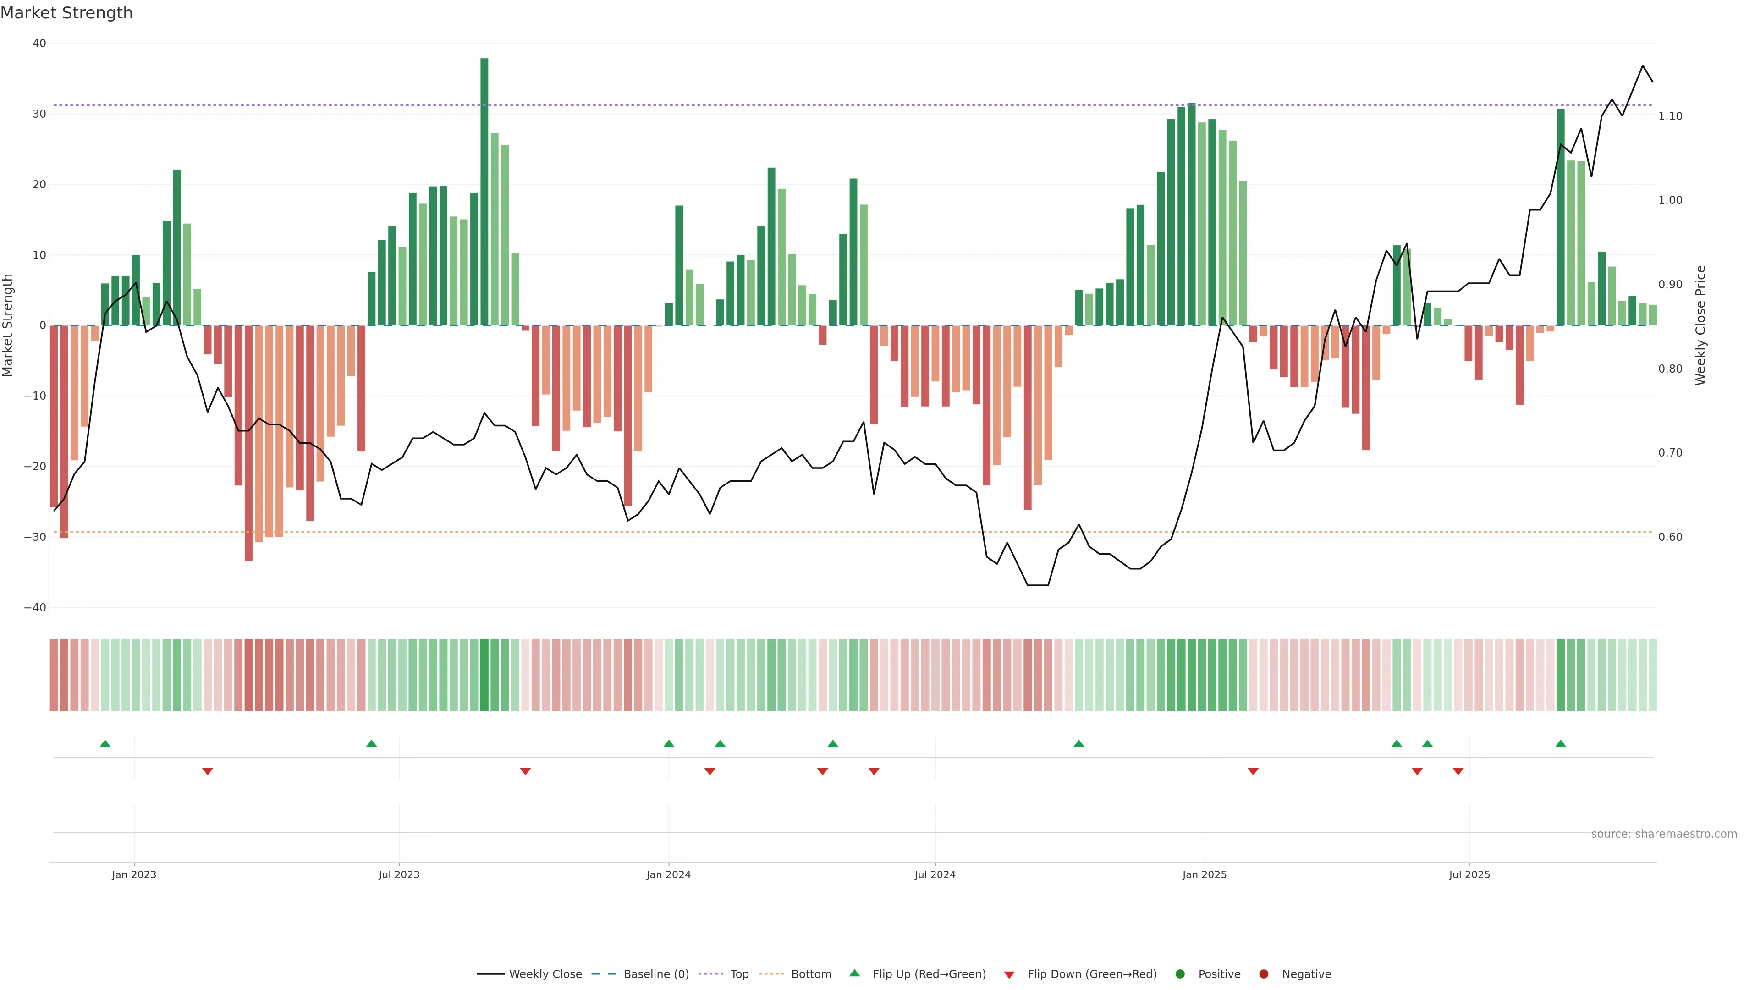Click the Positive green circle legend icon
This screenshot has height=990, width=1760.
click(x=1180, y=974)
